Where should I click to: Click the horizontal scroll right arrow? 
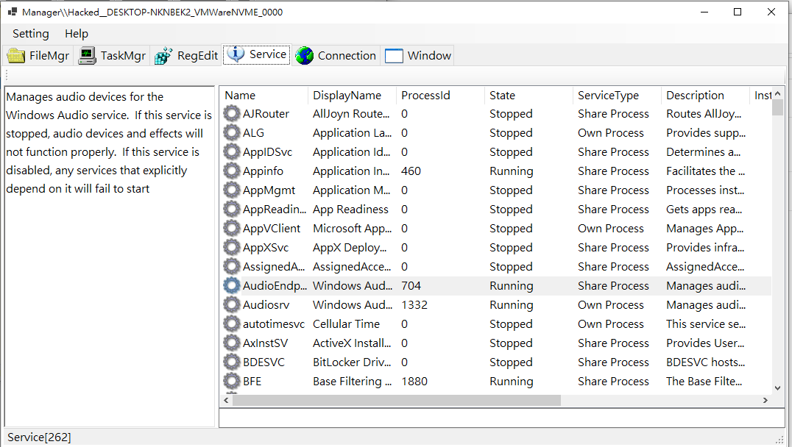766,400
